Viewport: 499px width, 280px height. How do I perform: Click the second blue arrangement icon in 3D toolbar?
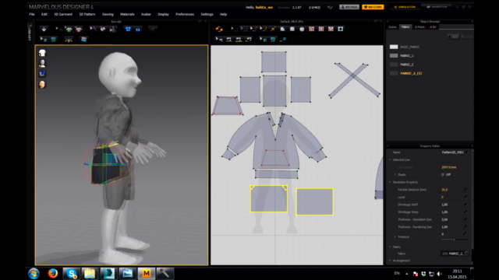[138, 29]
